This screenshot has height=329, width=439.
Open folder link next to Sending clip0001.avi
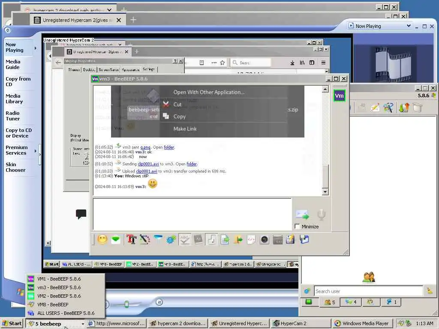point(192,164)
